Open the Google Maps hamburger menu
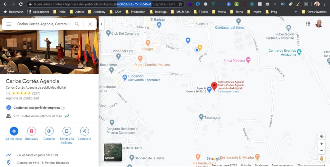The image size is (330, 167). (x=9, y=24)
